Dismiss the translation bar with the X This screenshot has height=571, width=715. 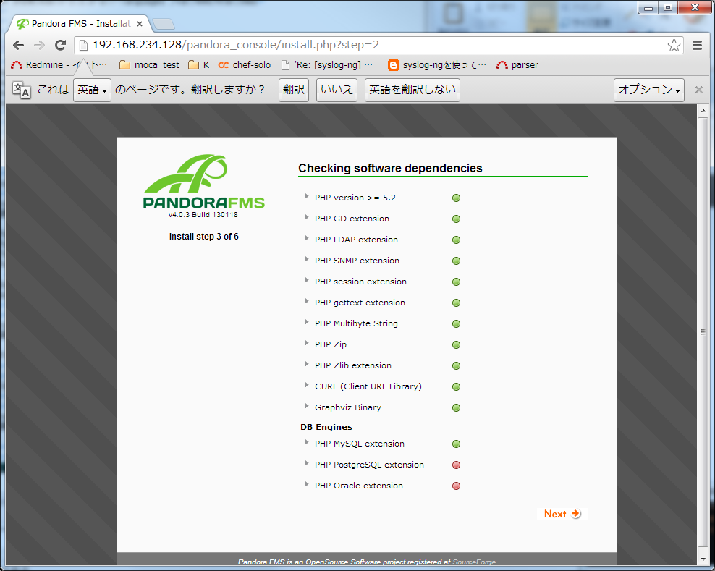tap(698, 90)
